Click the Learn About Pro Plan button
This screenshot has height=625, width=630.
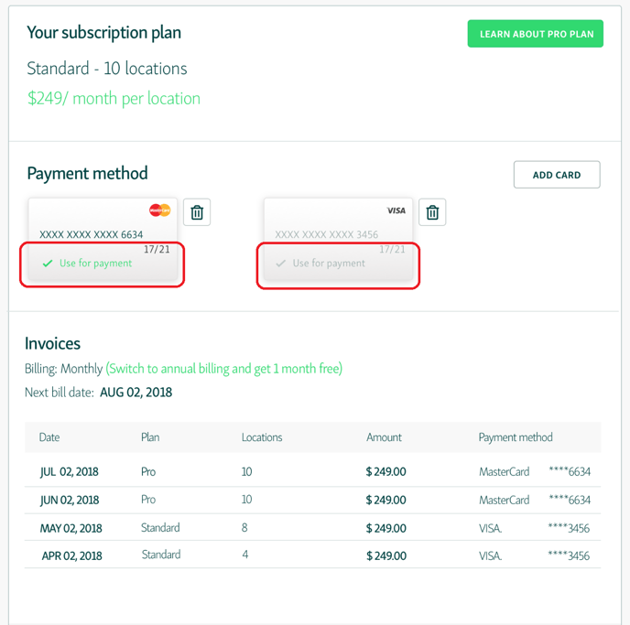535,34
